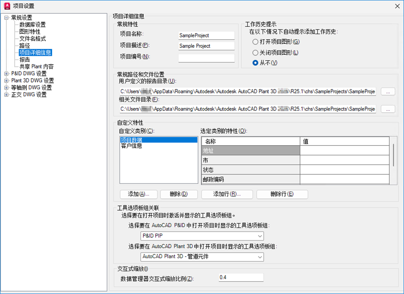Click the 邮政编码 name cell
The width and height of the screenshot is (404, 294).
251,180
